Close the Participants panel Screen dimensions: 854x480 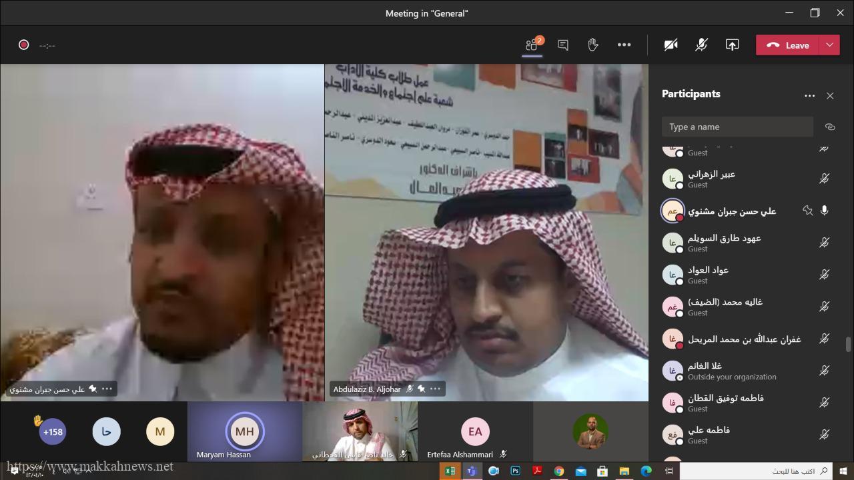830,95
